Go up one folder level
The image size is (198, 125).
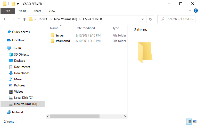point(24,19)
